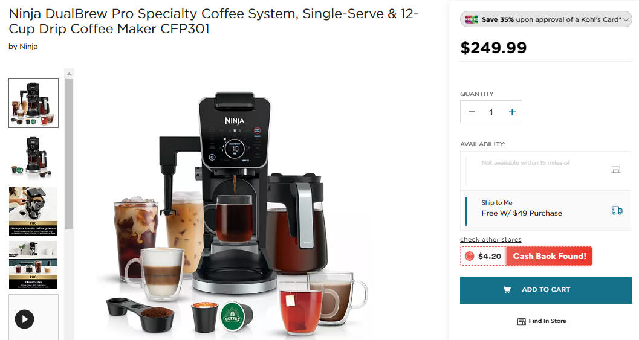Click the minus icon to decrease quantity
This screenshot has height=340, width=639.
(472, 112)
